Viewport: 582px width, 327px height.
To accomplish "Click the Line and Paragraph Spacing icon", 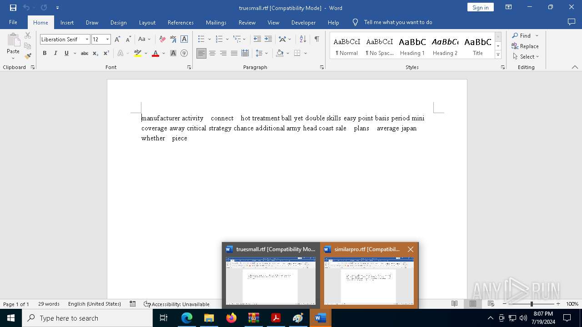I will 259,53.
